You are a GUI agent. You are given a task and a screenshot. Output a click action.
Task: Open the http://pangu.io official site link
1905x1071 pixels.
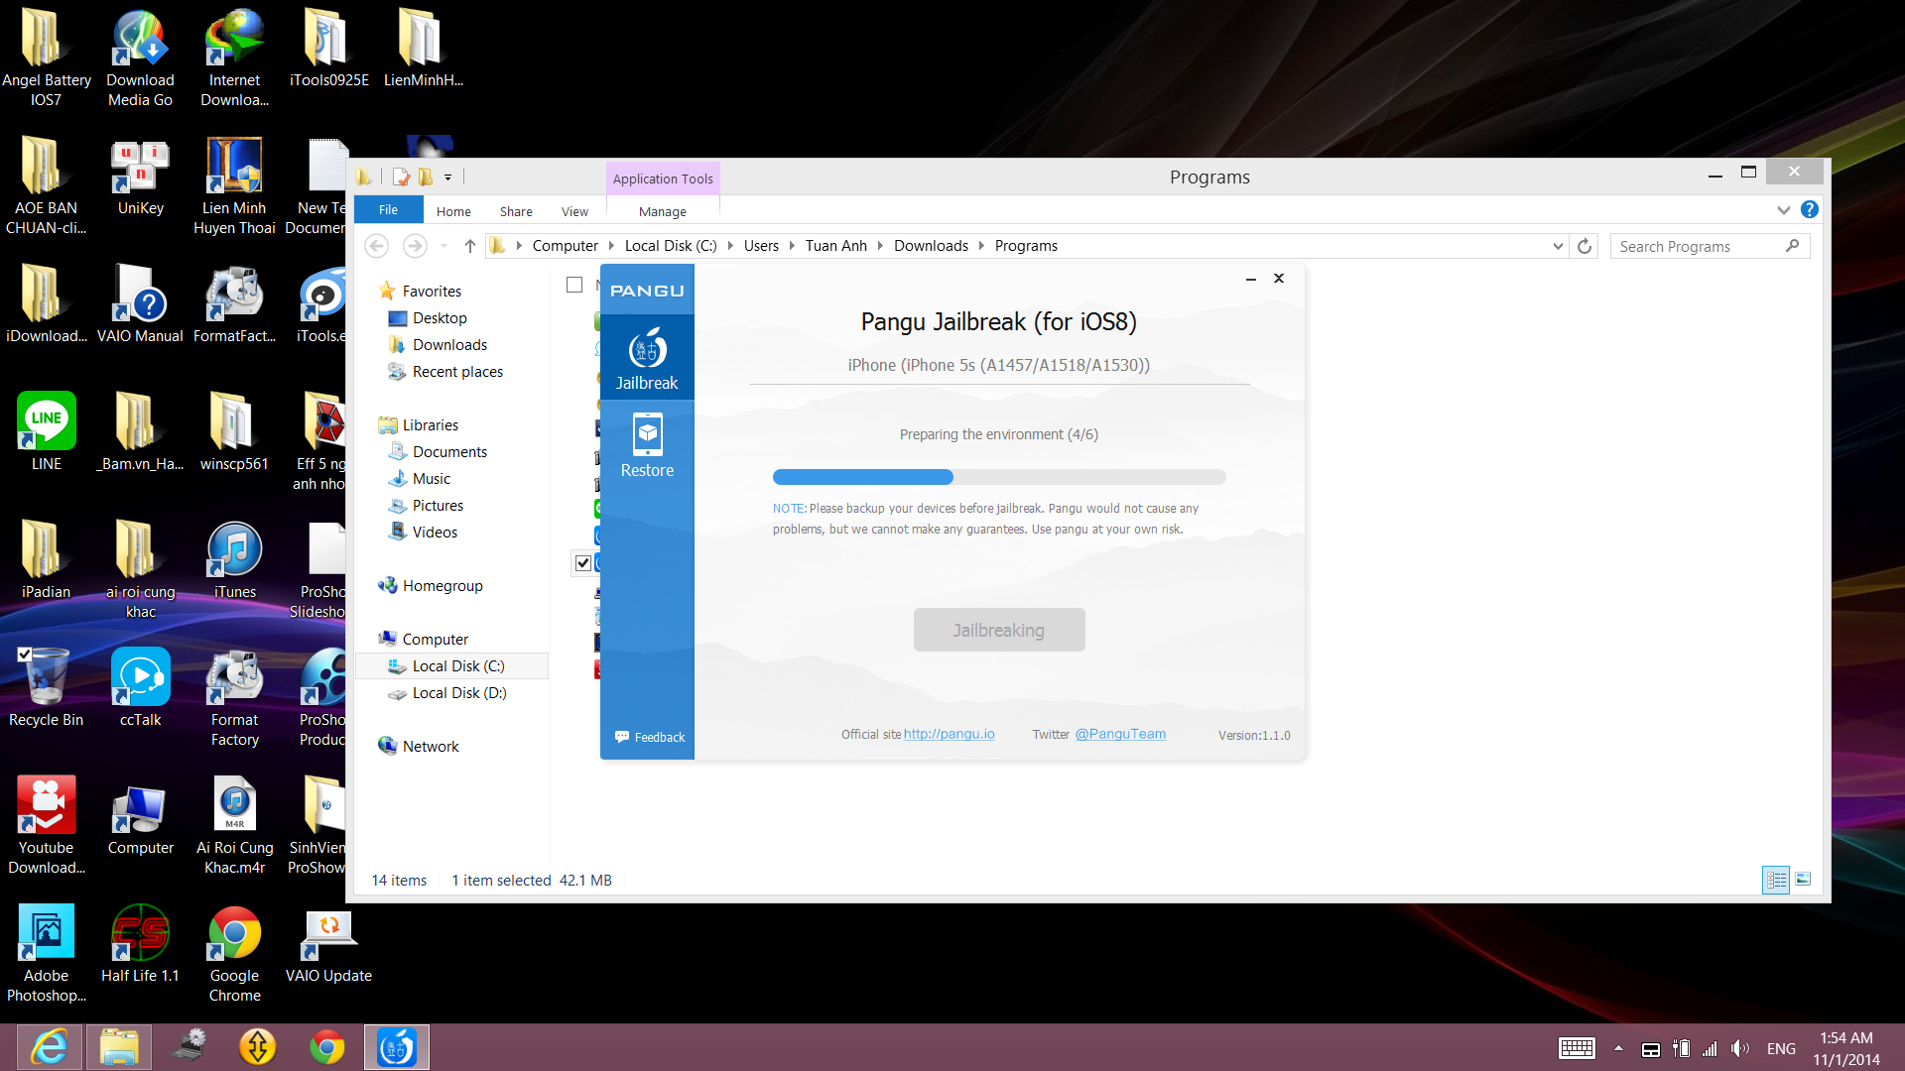pos(949,734)
